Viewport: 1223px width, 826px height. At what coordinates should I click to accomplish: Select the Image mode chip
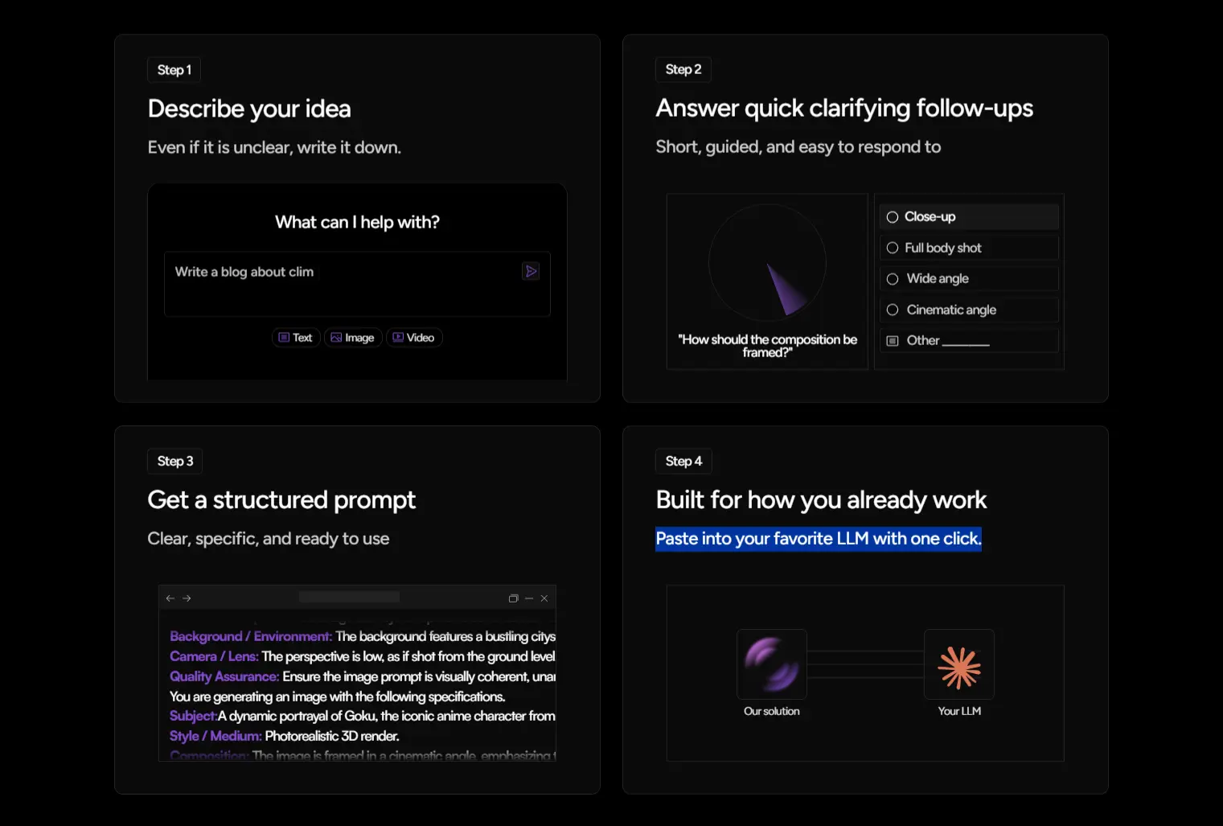point(353,338)
